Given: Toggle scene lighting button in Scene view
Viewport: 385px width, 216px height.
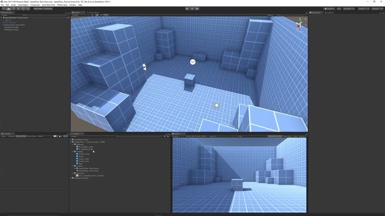Looking at the screenshot, I should click(97, 15).
